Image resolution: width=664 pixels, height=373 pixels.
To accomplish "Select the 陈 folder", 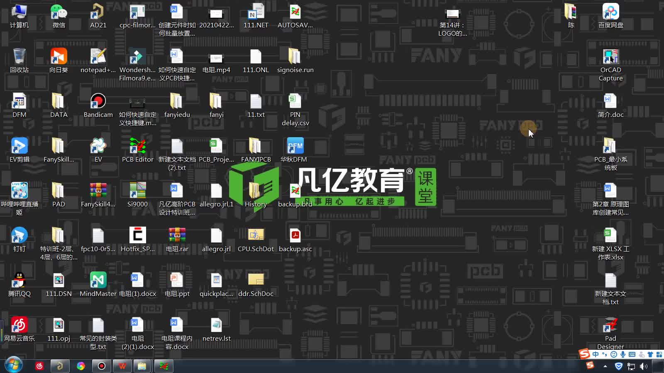I will (x=571, y=16).
